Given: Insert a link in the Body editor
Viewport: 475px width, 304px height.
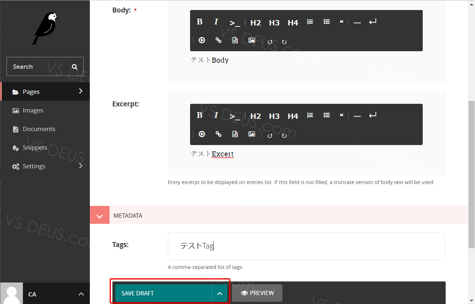Looking at the screenshot, I should 218,40.
